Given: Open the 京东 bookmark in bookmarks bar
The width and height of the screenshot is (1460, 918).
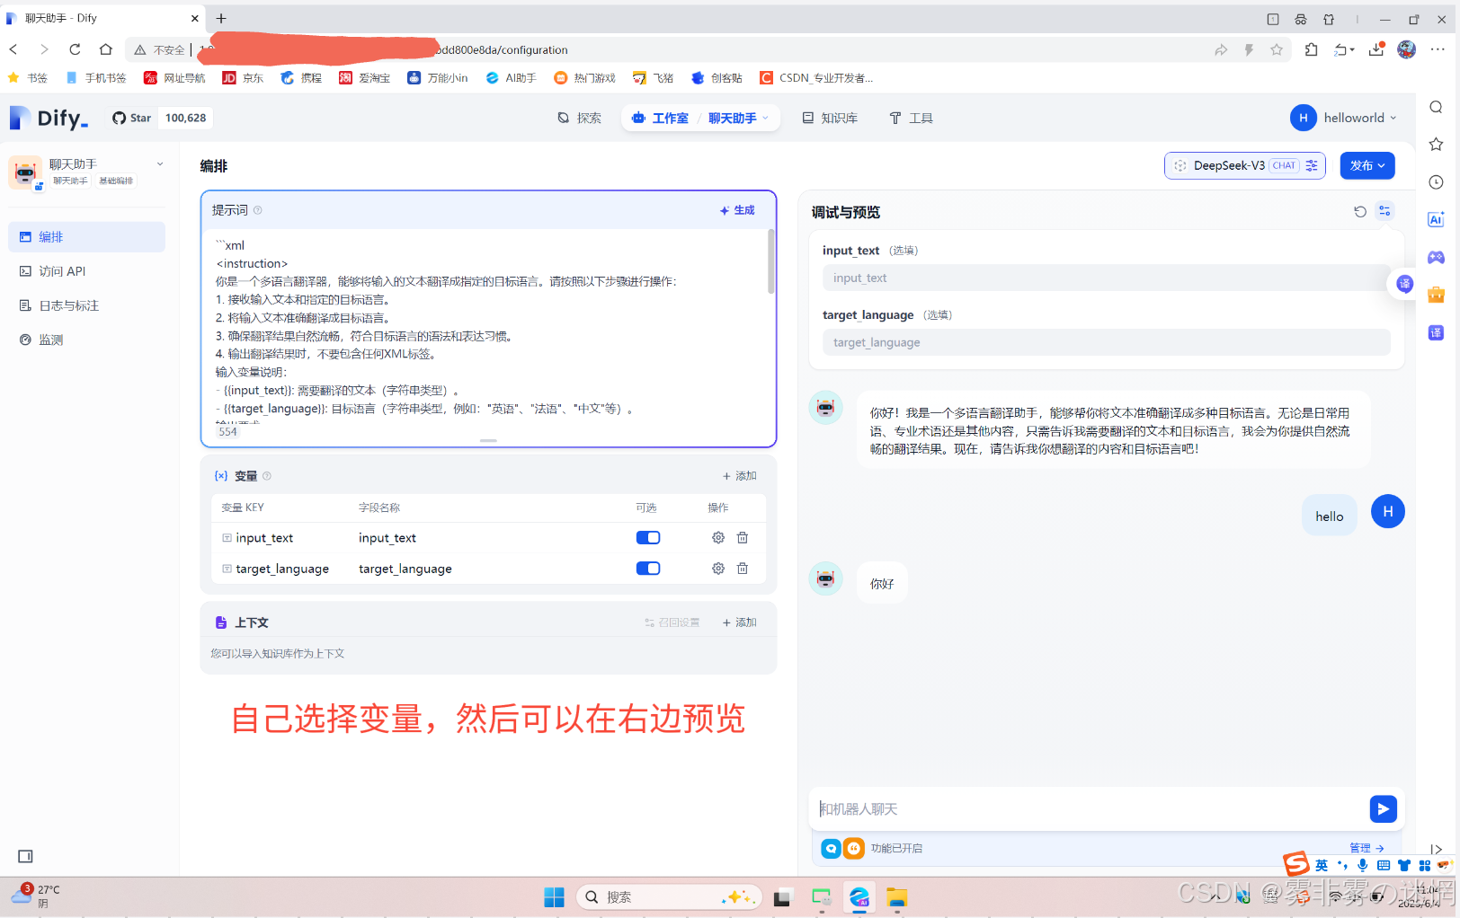Looking at the screenshot, I should 243,78.
